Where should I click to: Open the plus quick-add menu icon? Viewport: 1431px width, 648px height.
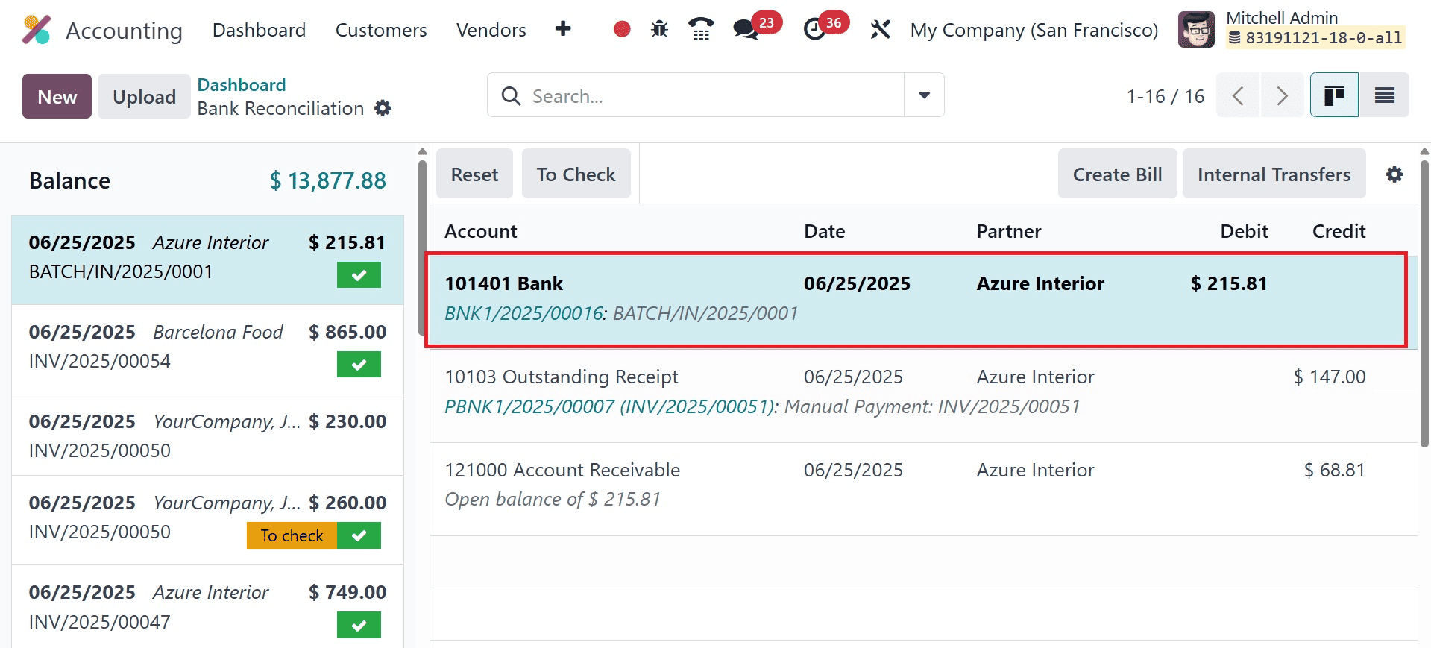[563, 29]
